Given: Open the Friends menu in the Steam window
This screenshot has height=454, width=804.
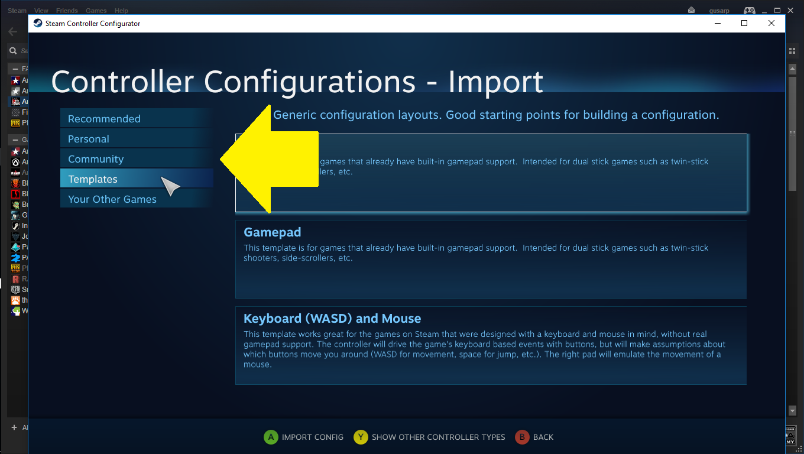Looking at the screenshot, I should 67,11.
